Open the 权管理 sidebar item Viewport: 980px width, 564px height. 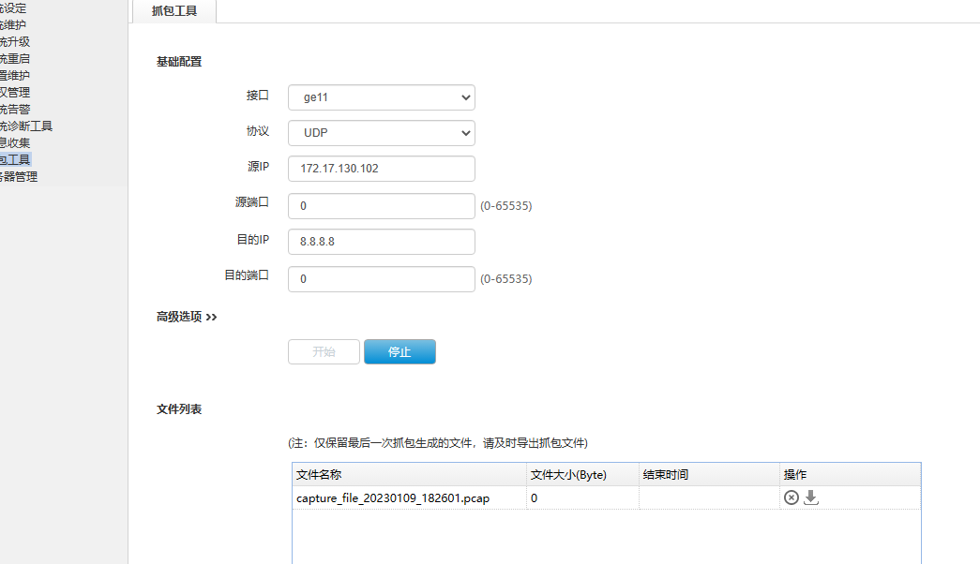pos(15,93)
